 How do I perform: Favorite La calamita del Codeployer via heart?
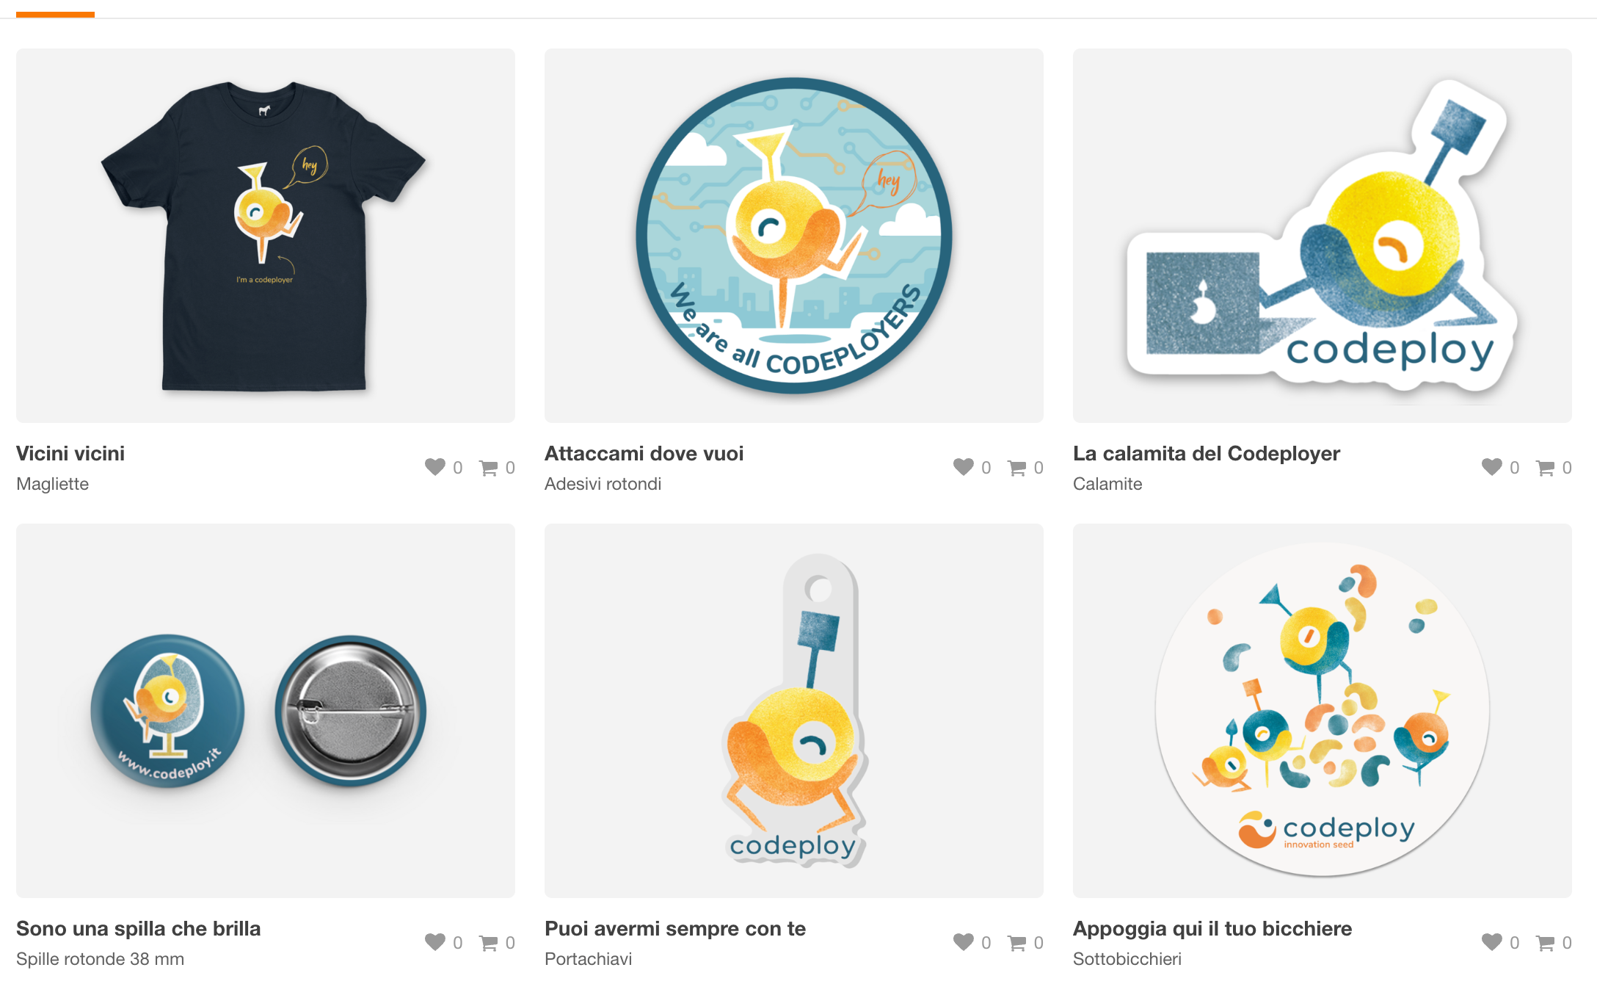coord(1492,467)
